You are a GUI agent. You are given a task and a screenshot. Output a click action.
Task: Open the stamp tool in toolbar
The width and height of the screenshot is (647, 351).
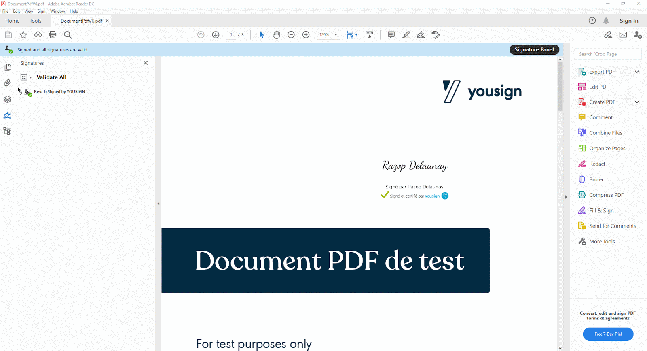[436, 35]
